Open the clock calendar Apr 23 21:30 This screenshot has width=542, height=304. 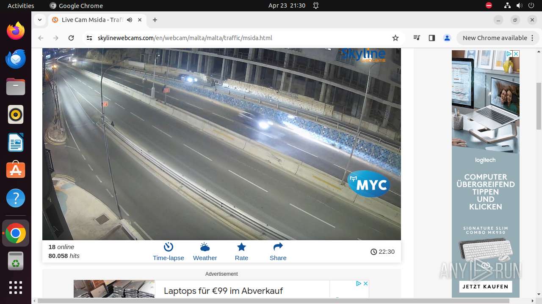point(287,5)
